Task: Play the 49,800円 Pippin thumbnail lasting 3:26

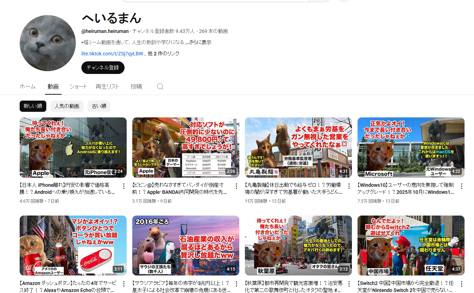Action: pos(186,148)
